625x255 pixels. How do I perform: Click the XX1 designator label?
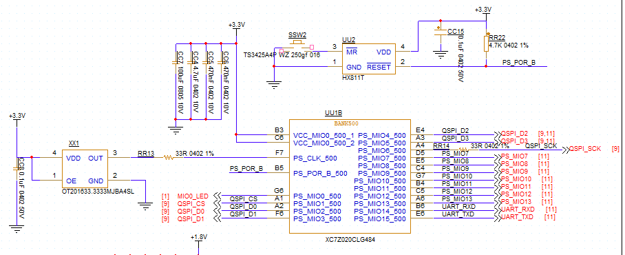pyautogui.click(x=74, y=143)
